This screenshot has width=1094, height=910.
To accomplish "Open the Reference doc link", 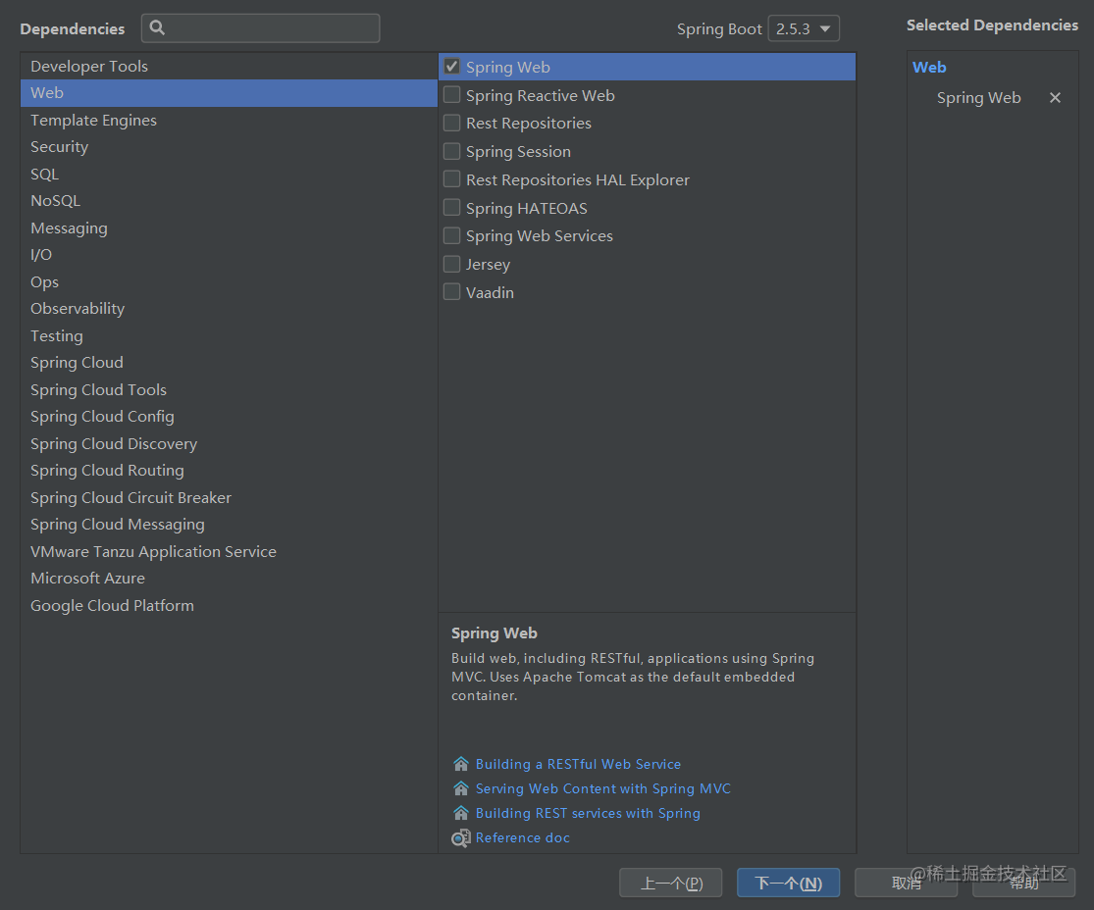I will [x=523, y=837].
